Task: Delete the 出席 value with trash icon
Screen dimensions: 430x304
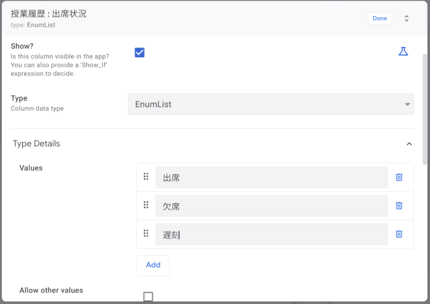Action: point(399,177)
